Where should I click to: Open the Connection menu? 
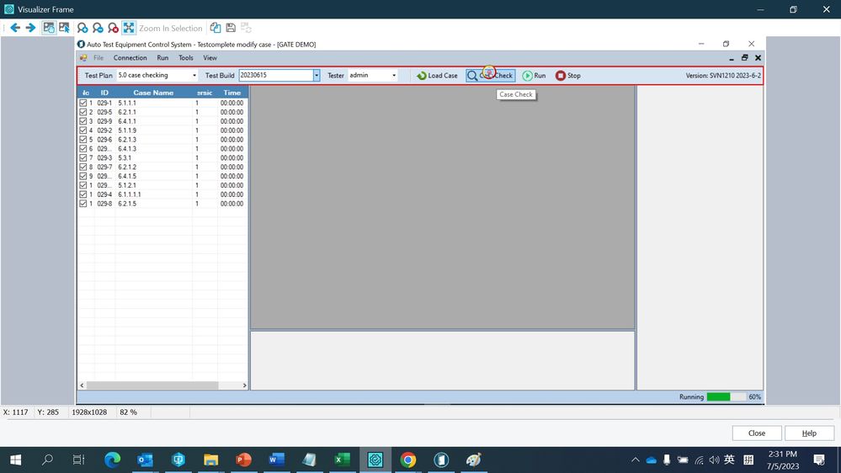[x=130, y=58]
